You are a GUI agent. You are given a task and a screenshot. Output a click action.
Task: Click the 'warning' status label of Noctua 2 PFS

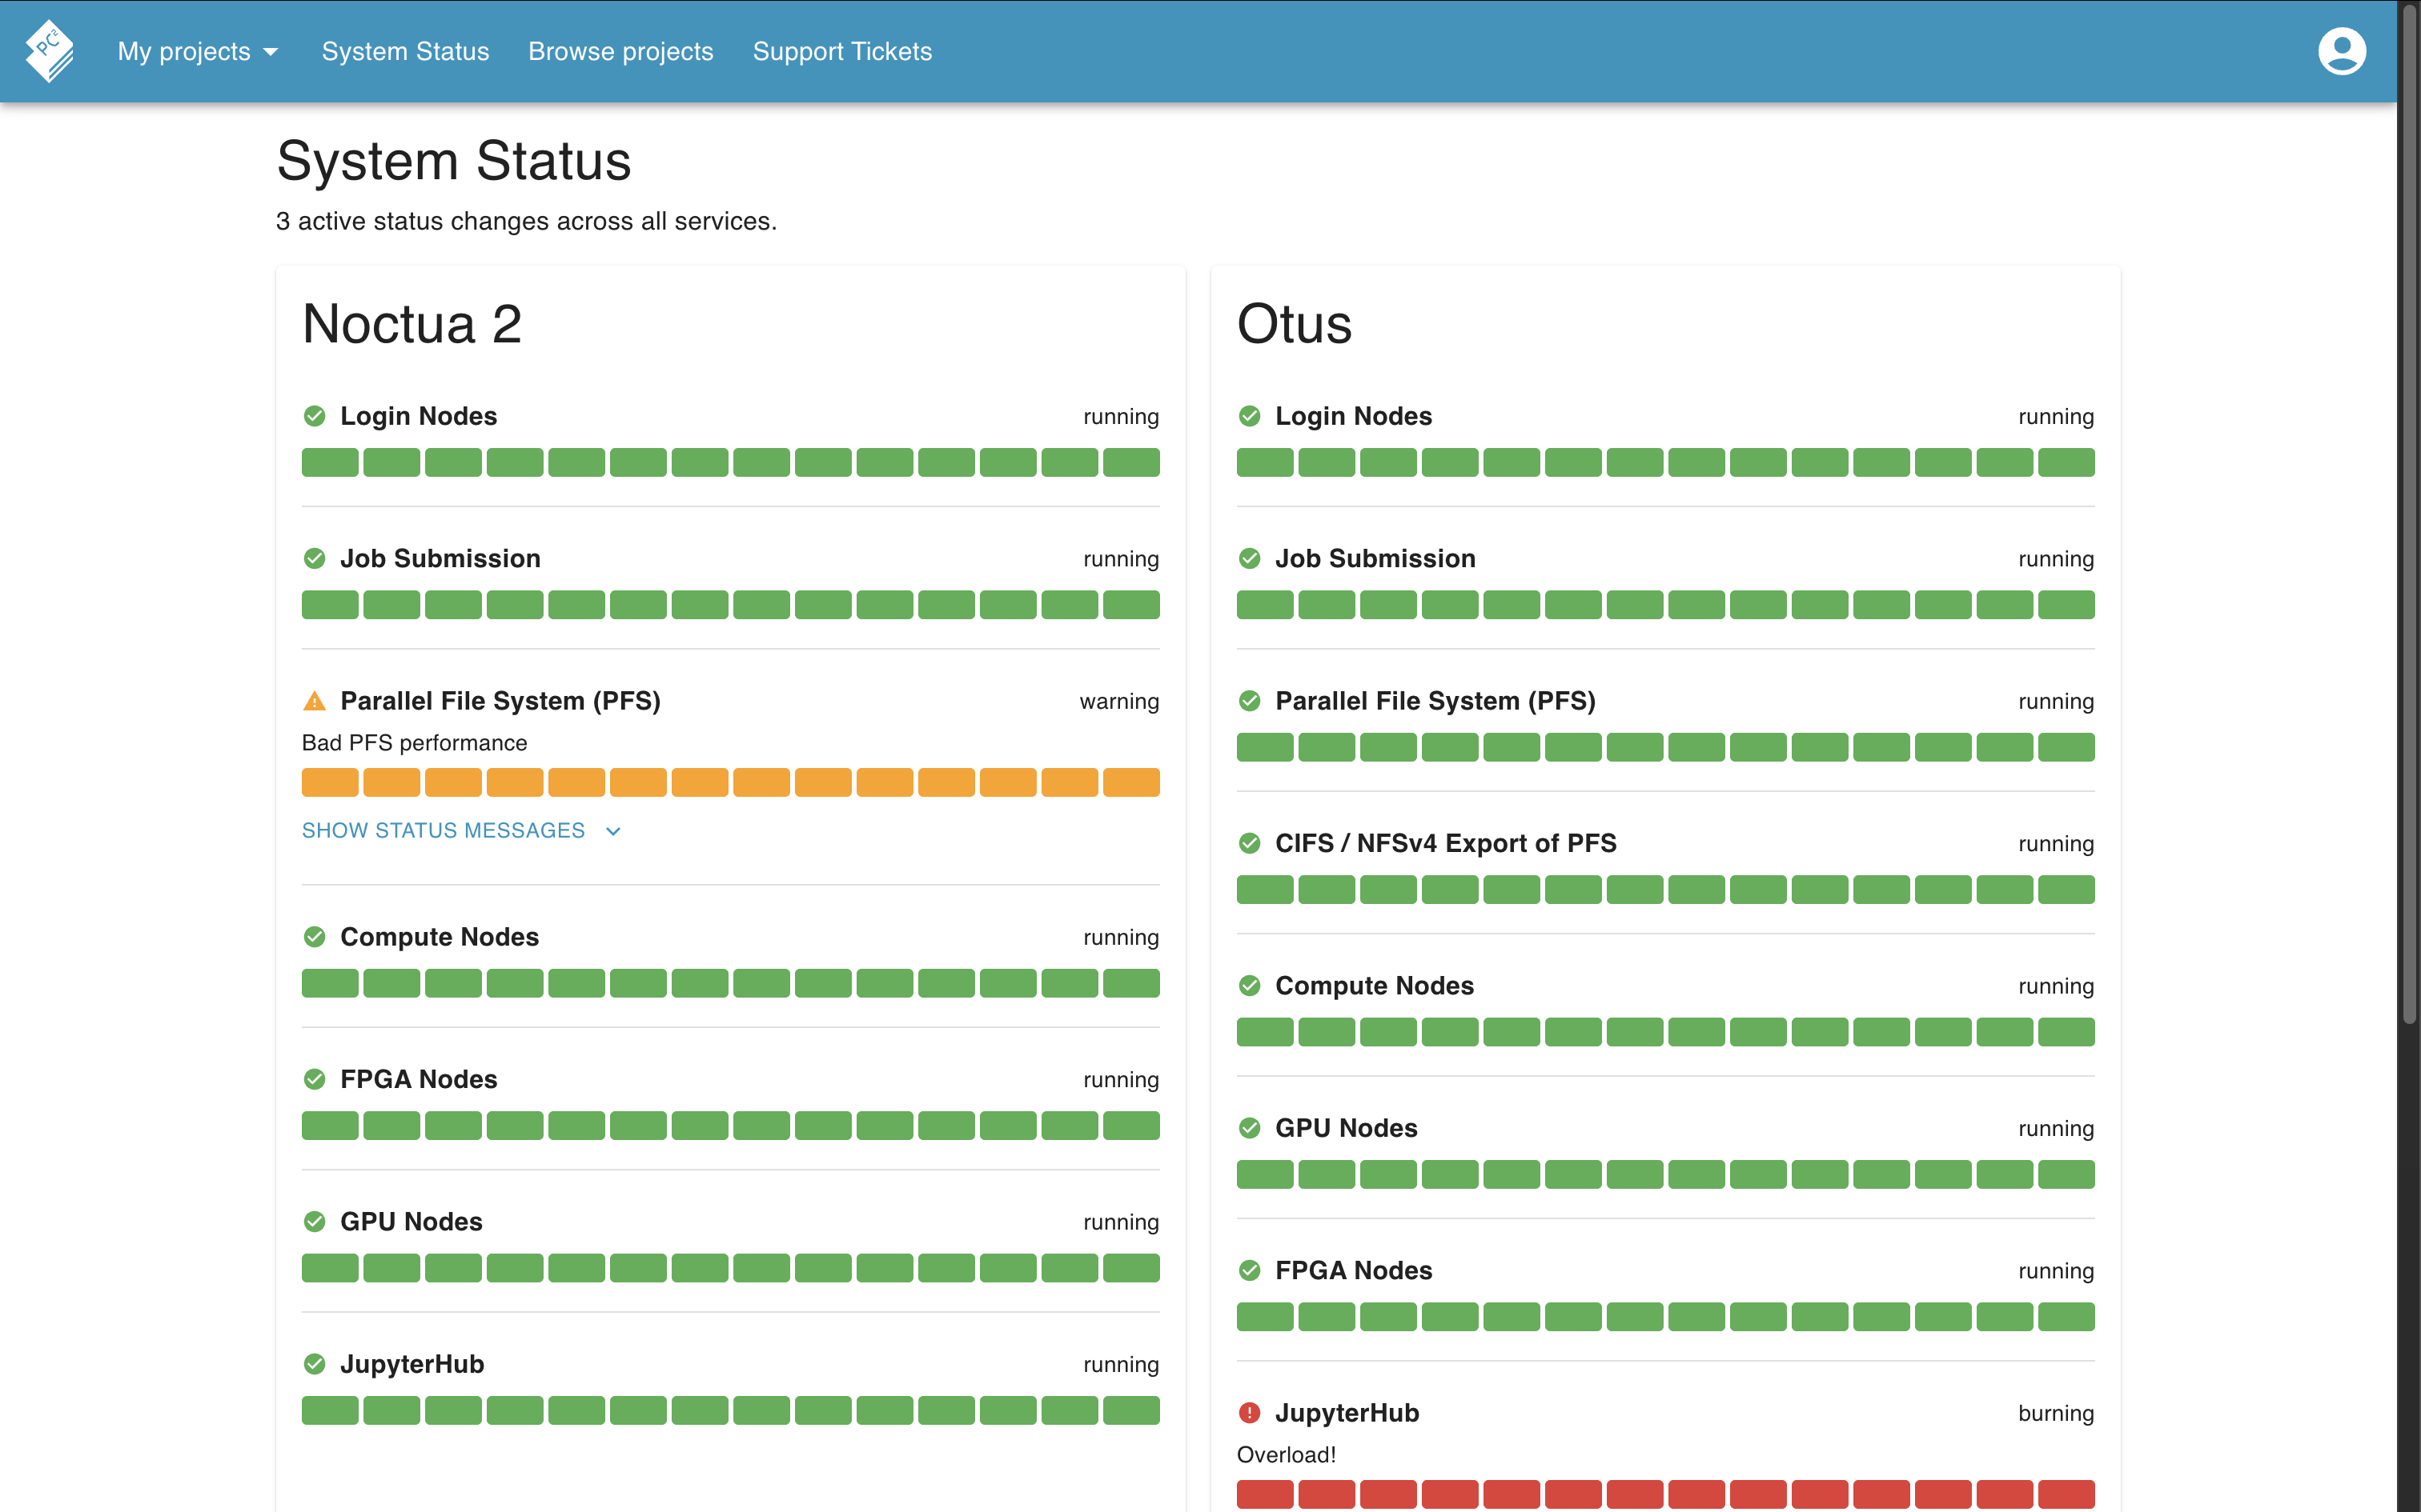tap(1118, 702)
